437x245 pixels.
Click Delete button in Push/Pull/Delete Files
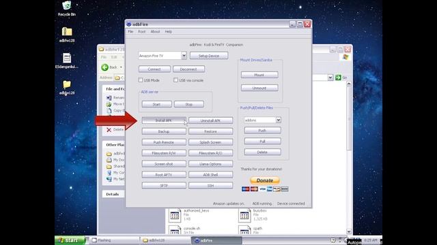tap(262, 152)
